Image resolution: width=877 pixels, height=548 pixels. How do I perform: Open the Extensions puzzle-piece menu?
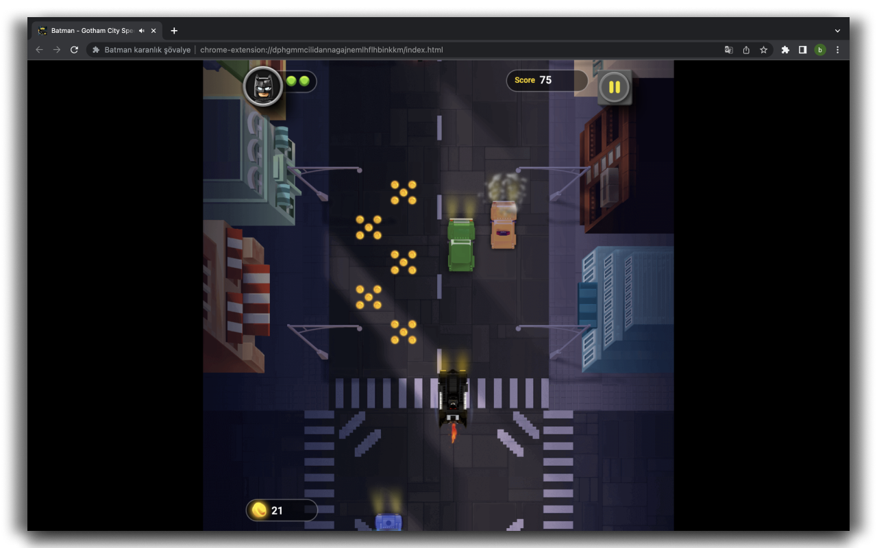(785, 49)
